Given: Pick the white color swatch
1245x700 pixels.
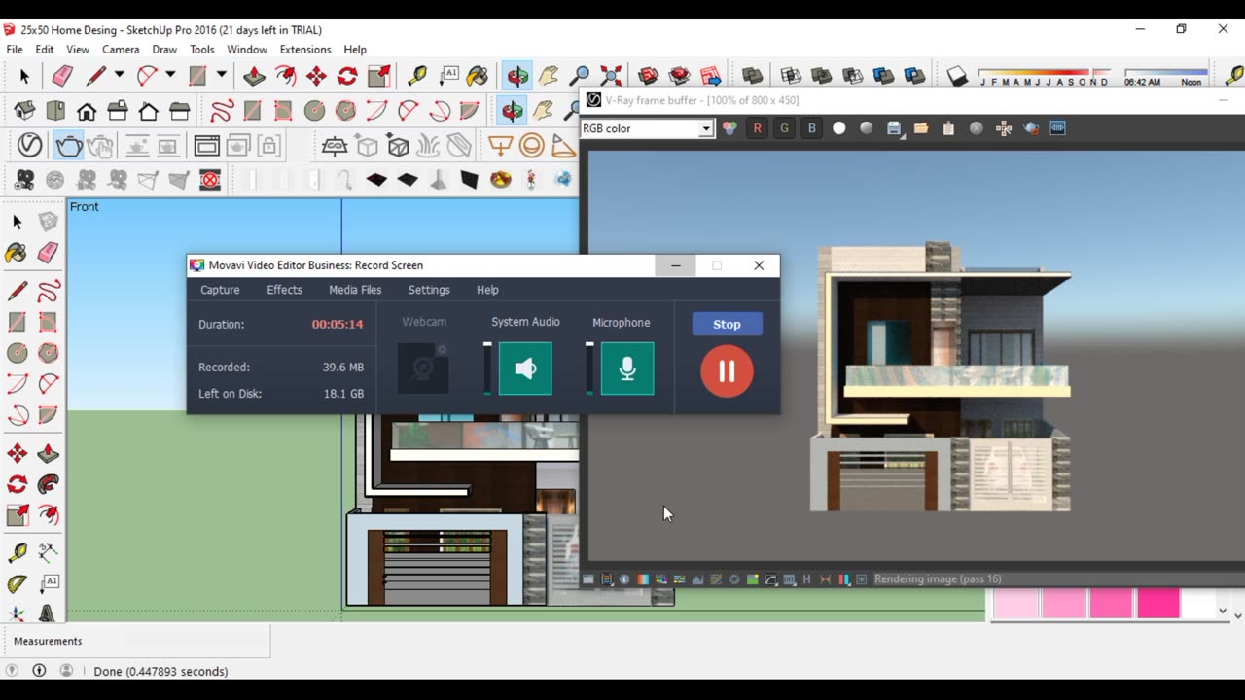Looking at the screenshot, I should point(1198,604).
